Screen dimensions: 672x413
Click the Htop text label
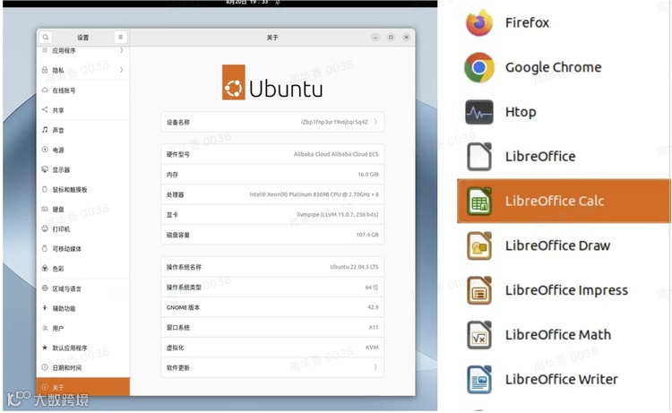point(521,112)
